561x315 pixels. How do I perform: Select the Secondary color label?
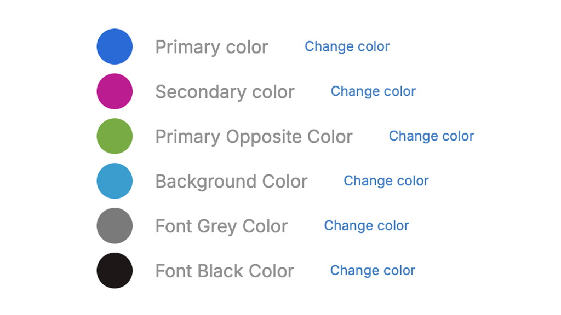[x=225, y=92]
